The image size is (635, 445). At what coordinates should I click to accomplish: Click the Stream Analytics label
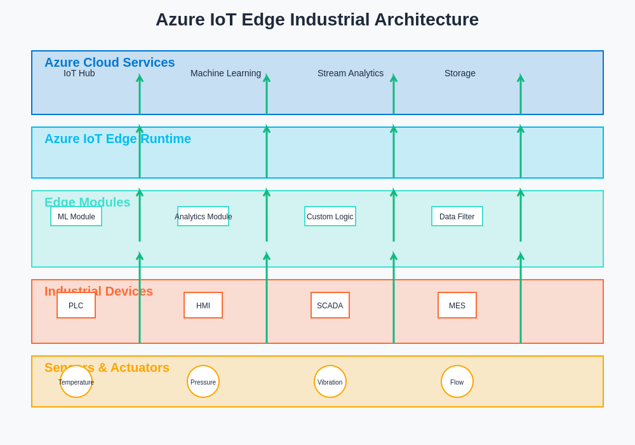351,73
